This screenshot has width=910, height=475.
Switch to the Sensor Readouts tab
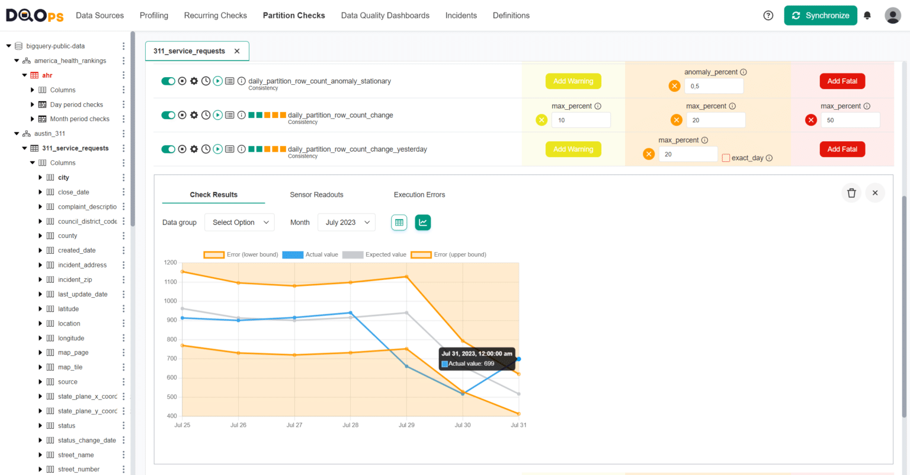click(317, 195)
